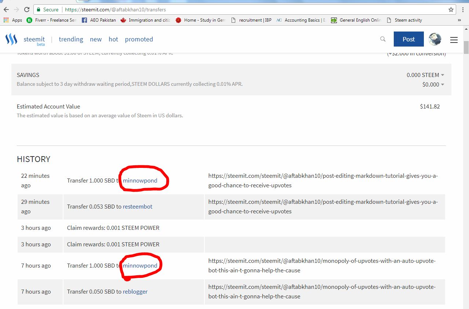Click the memo URL in the resteembot row
This screenshot has height=309, width=469.
pos(323,206)
